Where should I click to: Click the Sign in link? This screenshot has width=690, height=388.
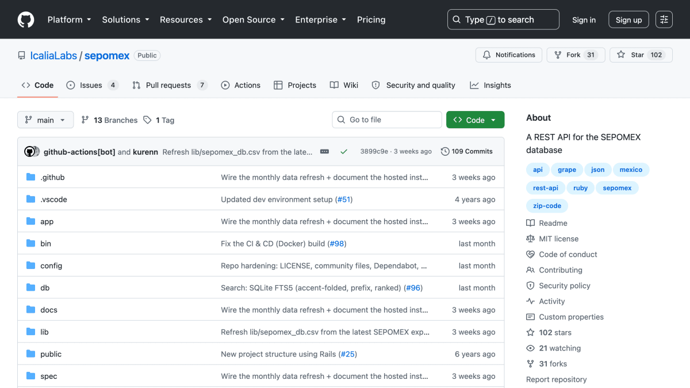[x=584, y=20]
